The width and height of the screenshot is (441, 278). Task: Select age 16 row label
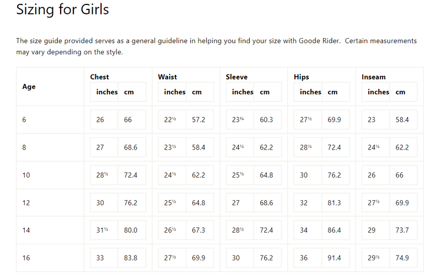click(26, 258)
